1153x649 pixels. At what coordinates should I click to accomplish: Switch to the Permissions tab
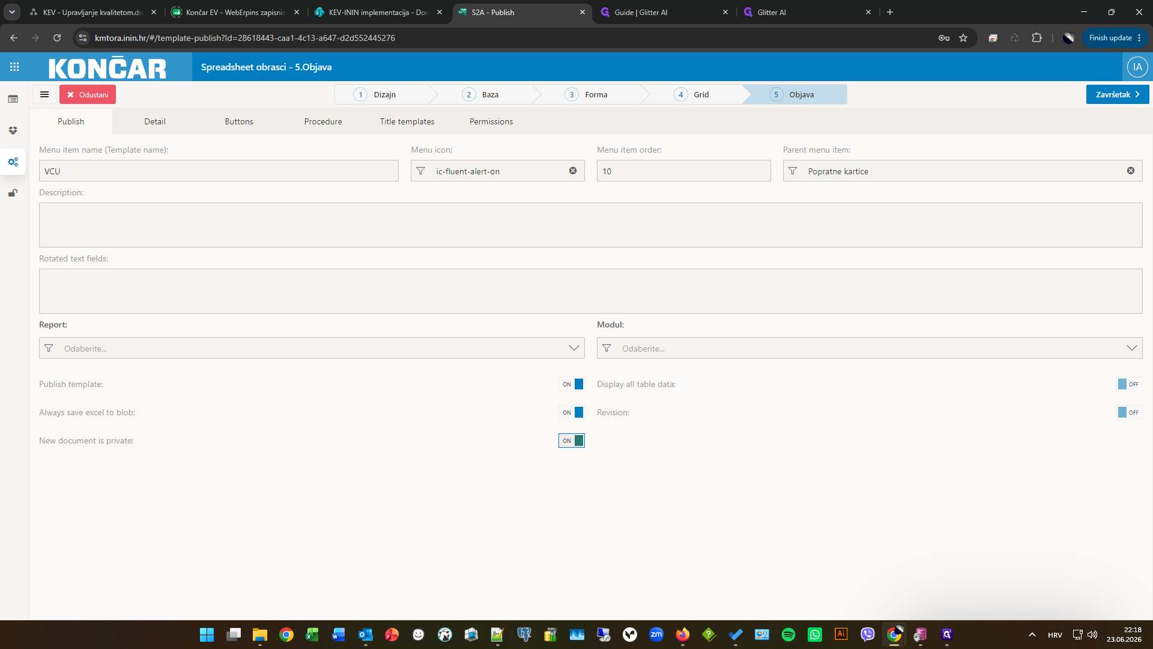tap(491, 121)
